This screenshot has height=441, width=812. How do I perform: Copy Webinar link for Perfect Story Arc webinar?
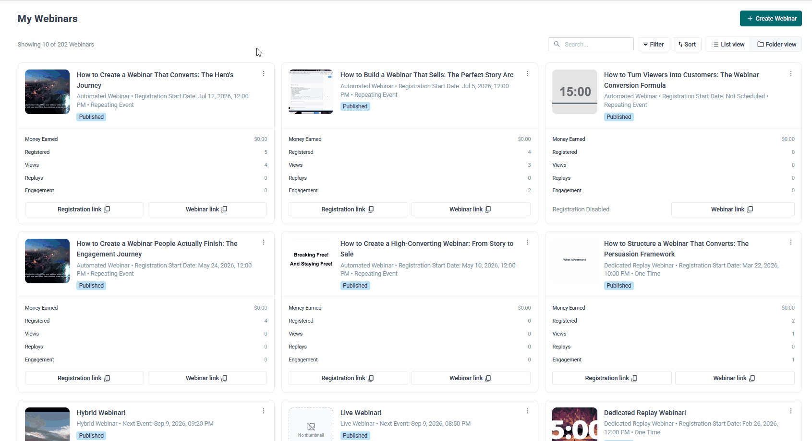(x=471, y=209)
